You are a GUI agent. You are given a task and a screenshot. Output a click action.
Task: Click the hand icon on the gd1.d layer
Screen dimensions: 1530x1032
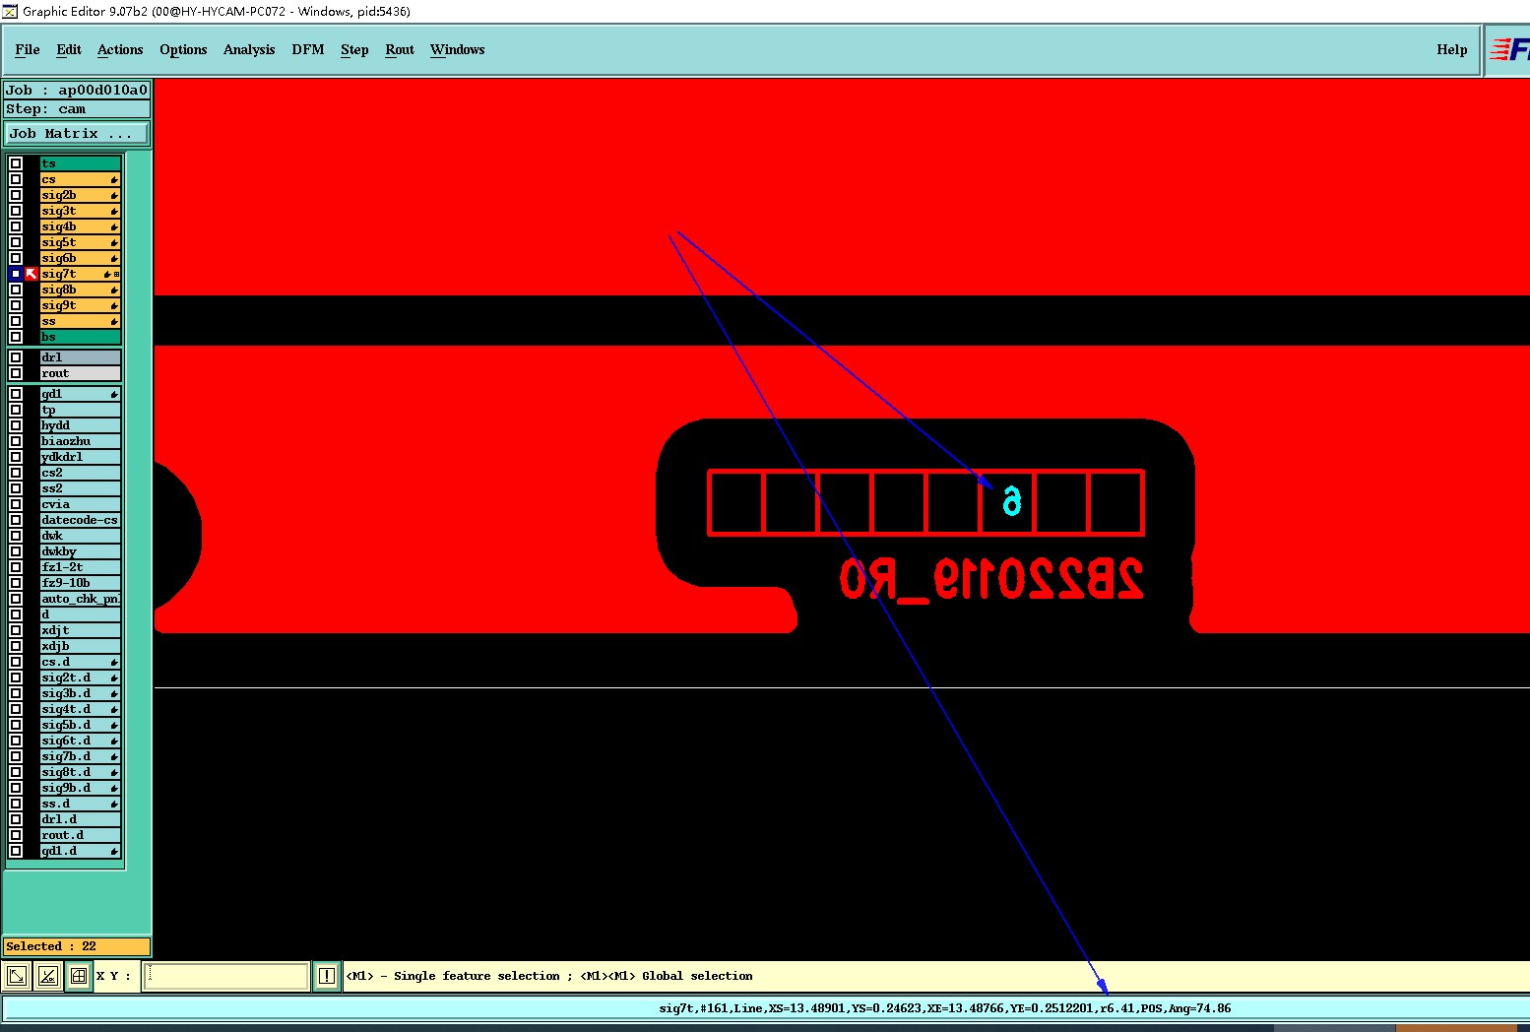[x=114, y=851]
